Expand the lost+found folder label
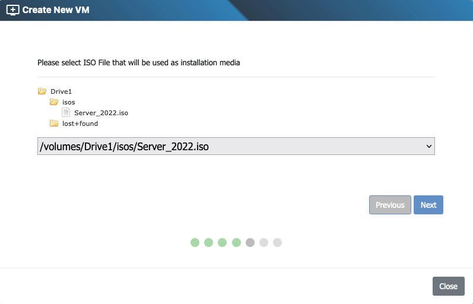 coord(80,123)
